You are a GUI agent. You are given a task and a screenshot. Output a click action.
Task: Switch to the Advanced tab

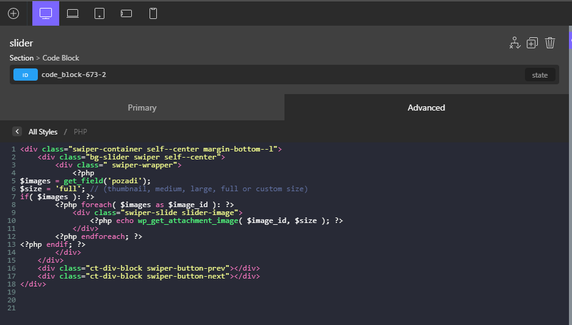point(427,108)
